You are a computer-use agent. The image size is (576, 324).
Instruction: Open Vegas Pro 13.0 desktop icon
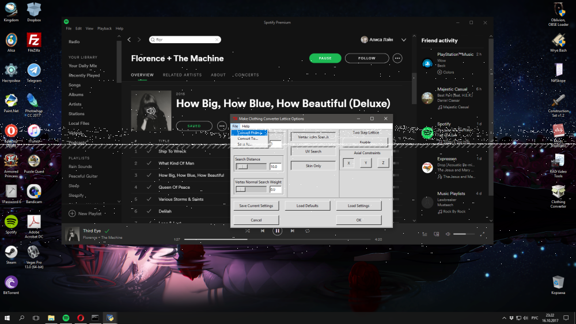[34, 257]
